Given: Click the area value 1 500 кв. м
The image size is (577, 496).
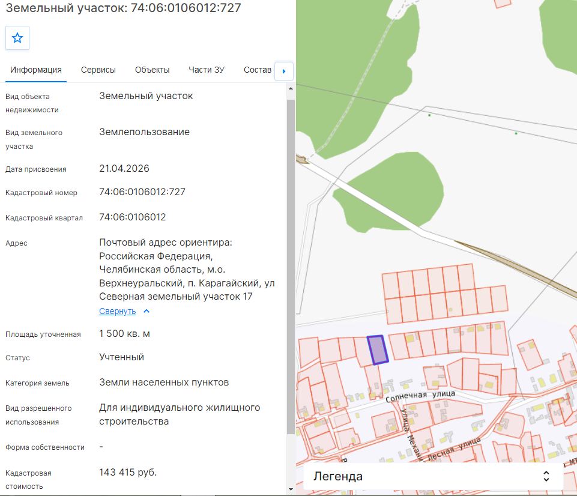Looking at the screenshot, I should click(124, 334).
